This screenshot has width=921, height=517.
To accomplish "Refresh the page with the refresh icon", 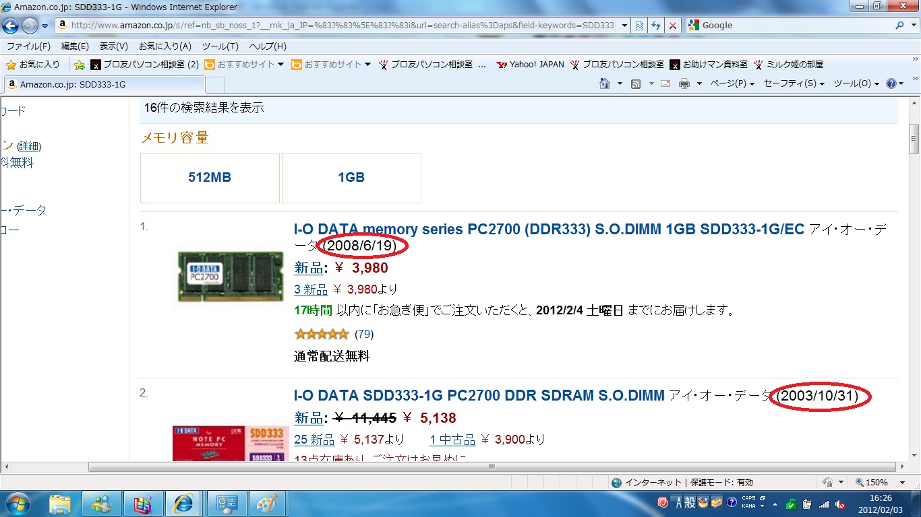I will click(656, 26).
